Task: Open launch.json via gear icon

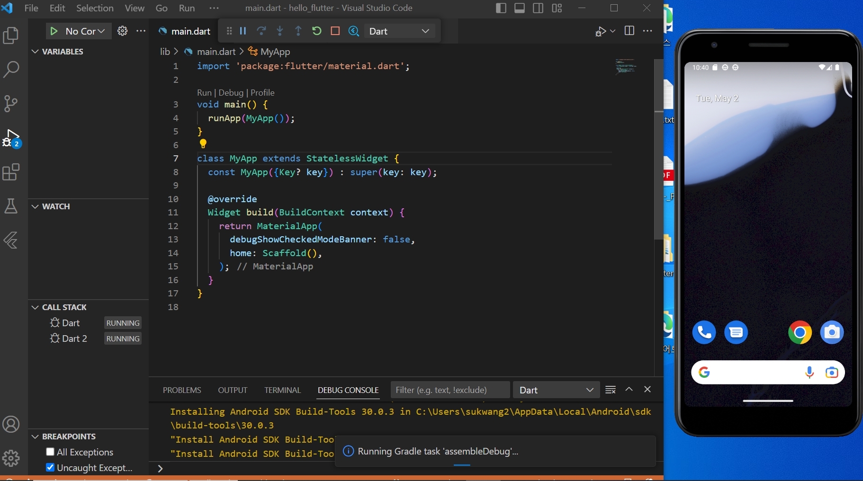Action: coord(122,31)
